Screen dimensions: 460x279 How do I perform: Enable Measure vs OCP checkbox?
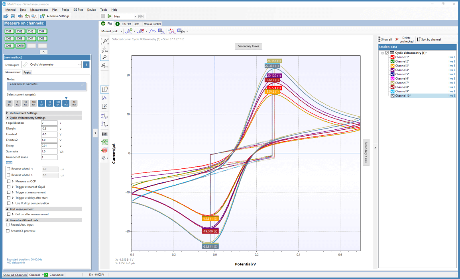click(8, 181)
